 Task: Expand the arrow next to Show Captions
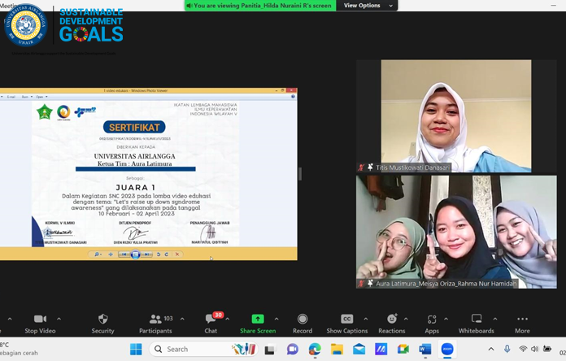[366, 319]
